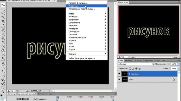Expand the Видео submenu
Viewport: 181px width, 101px height.
pyautogui.click(x=87, y=14)
